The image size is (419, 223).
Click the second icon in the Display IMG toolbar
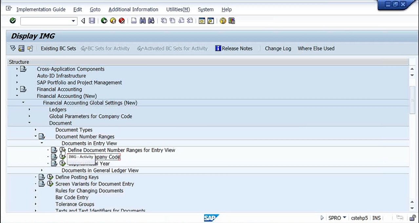21,48
